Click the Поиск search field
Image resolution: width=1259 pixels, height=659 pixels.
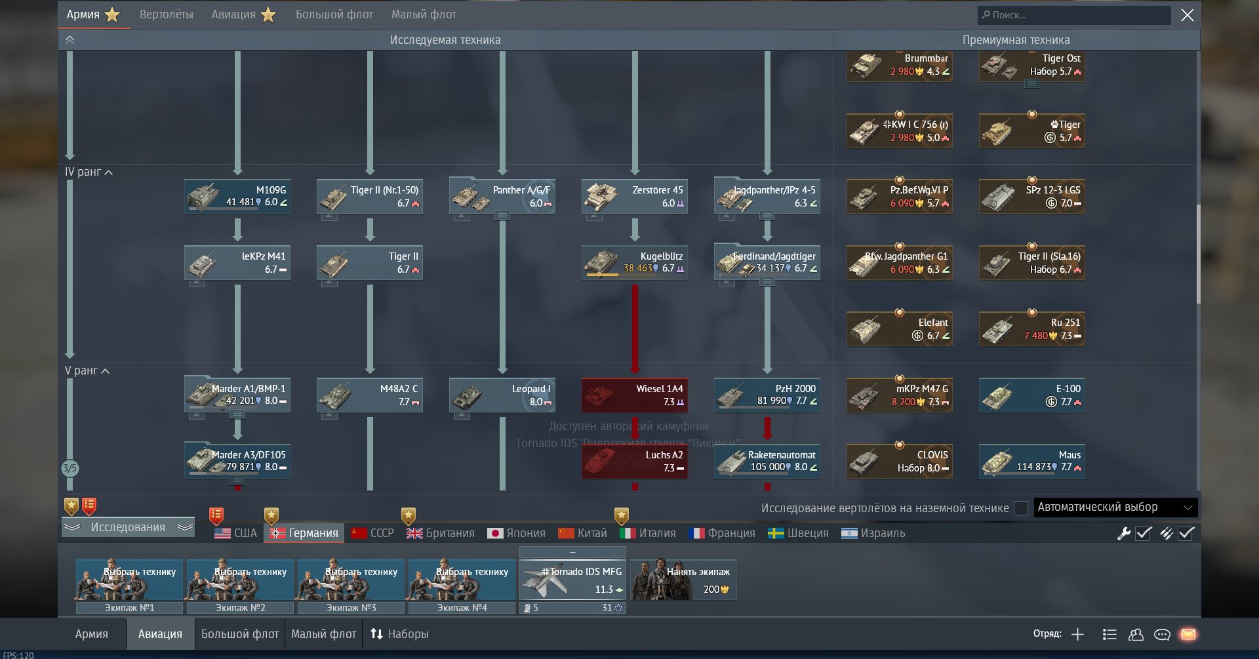pos(1074,15)
